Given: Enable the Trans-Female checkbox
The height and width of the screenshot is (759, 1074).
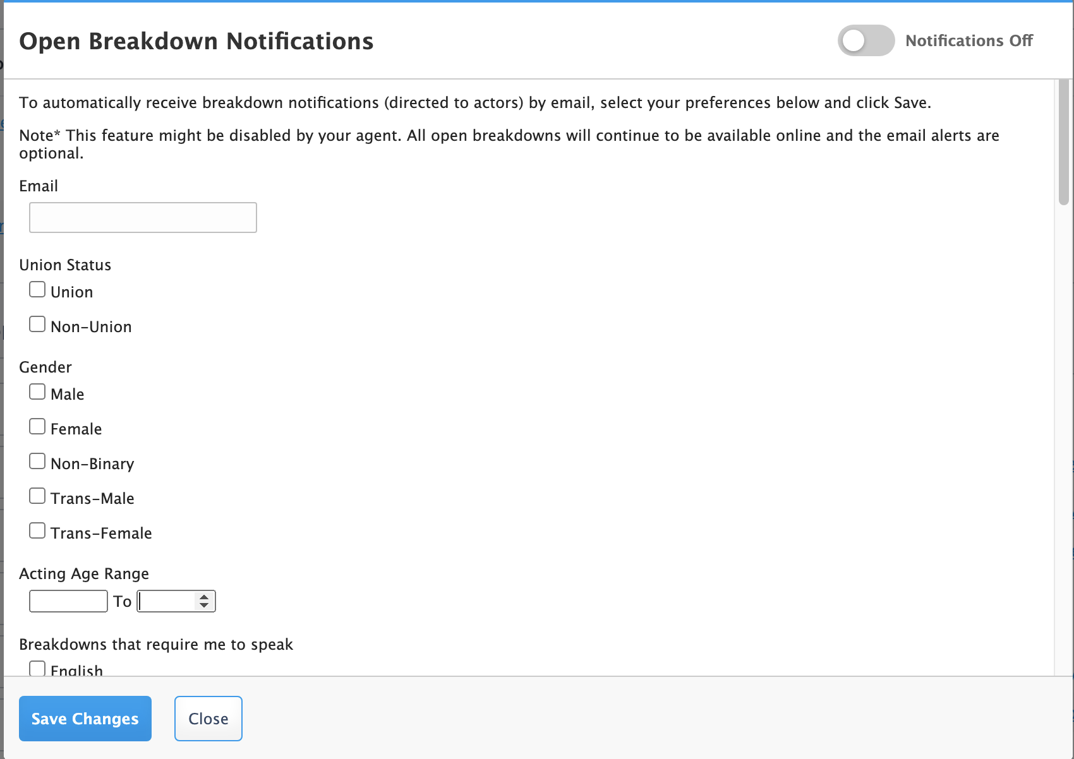Looking at the screenshot, I should pos(37,531).
